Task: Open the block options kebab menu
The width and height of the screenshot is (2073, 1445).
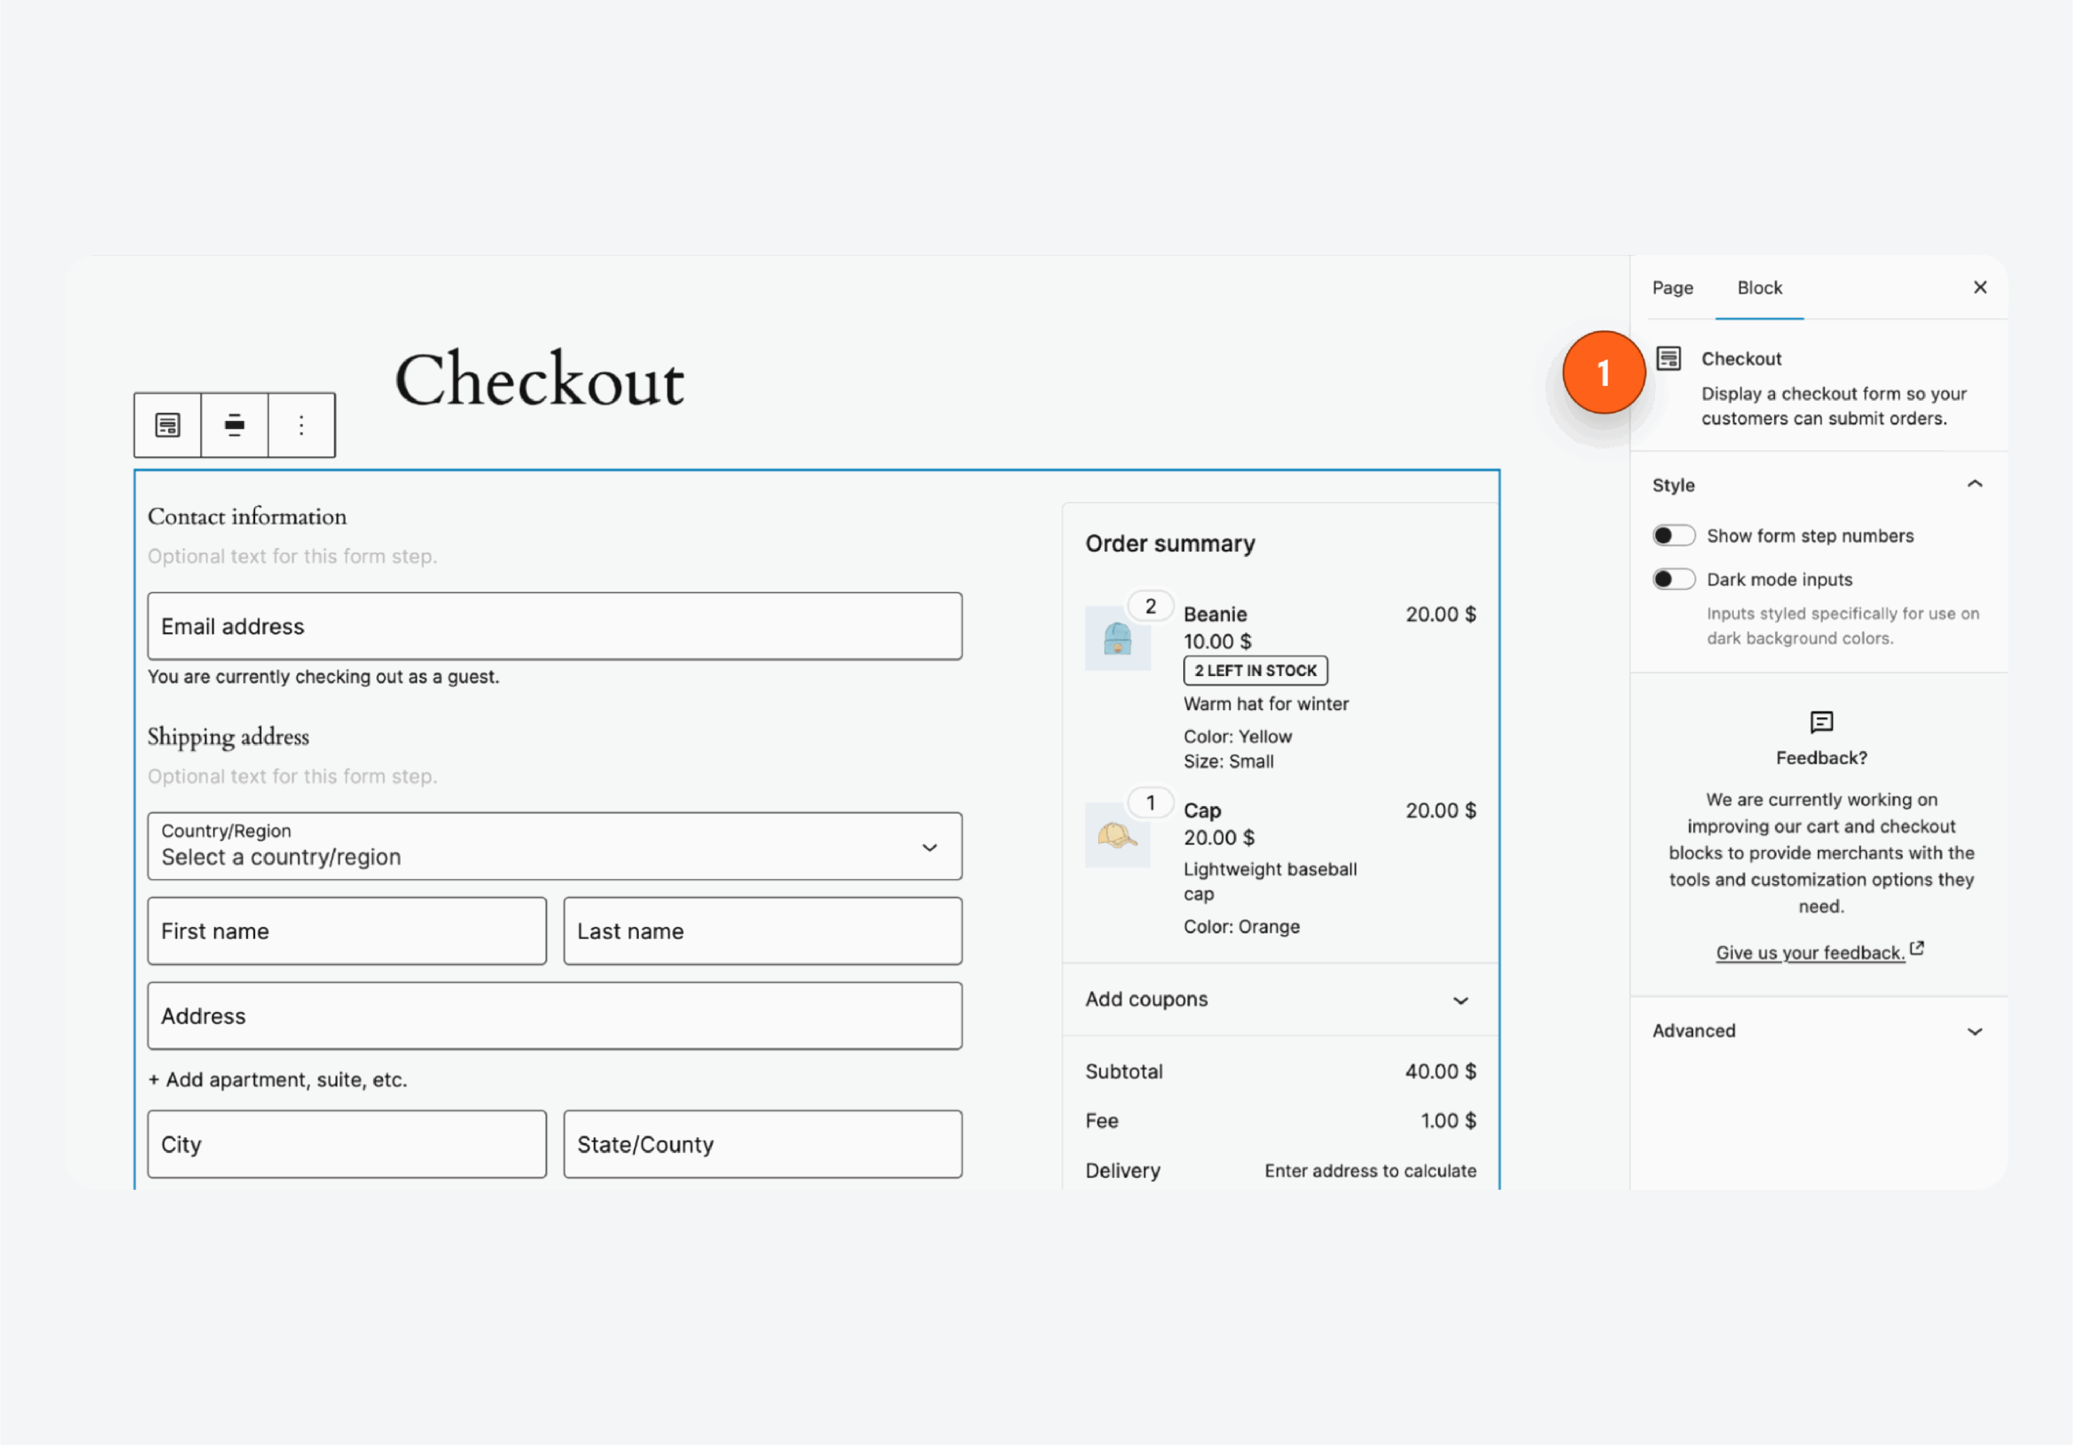Action: [x=300, y=424]
